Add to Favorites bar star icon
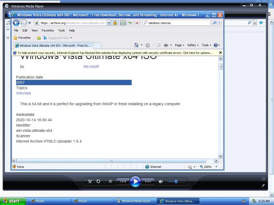Screen dimensions: 274x205 coord(39,38)
